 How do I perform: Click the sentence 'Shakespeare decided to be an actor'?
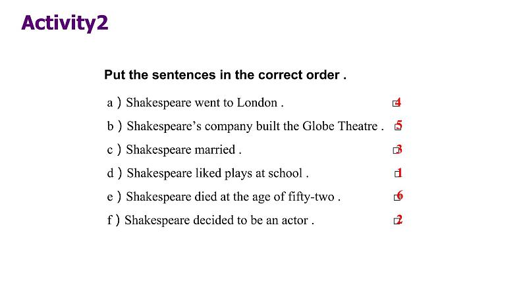click(219, 220)
